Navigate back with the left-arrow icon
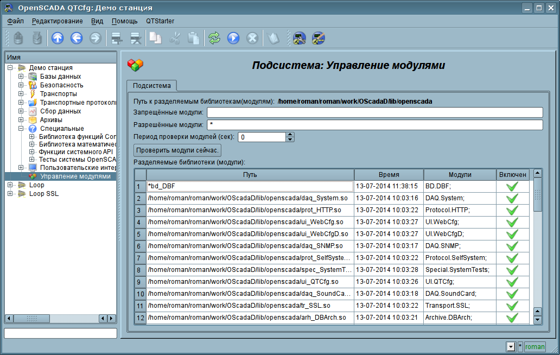This screenshot has height=355, width=560. point(77,38)
